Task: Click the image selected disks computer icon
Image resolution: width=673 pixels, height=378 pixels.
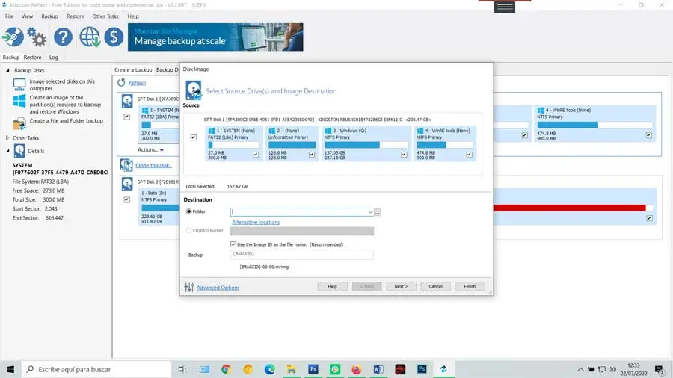Action: 19,84
